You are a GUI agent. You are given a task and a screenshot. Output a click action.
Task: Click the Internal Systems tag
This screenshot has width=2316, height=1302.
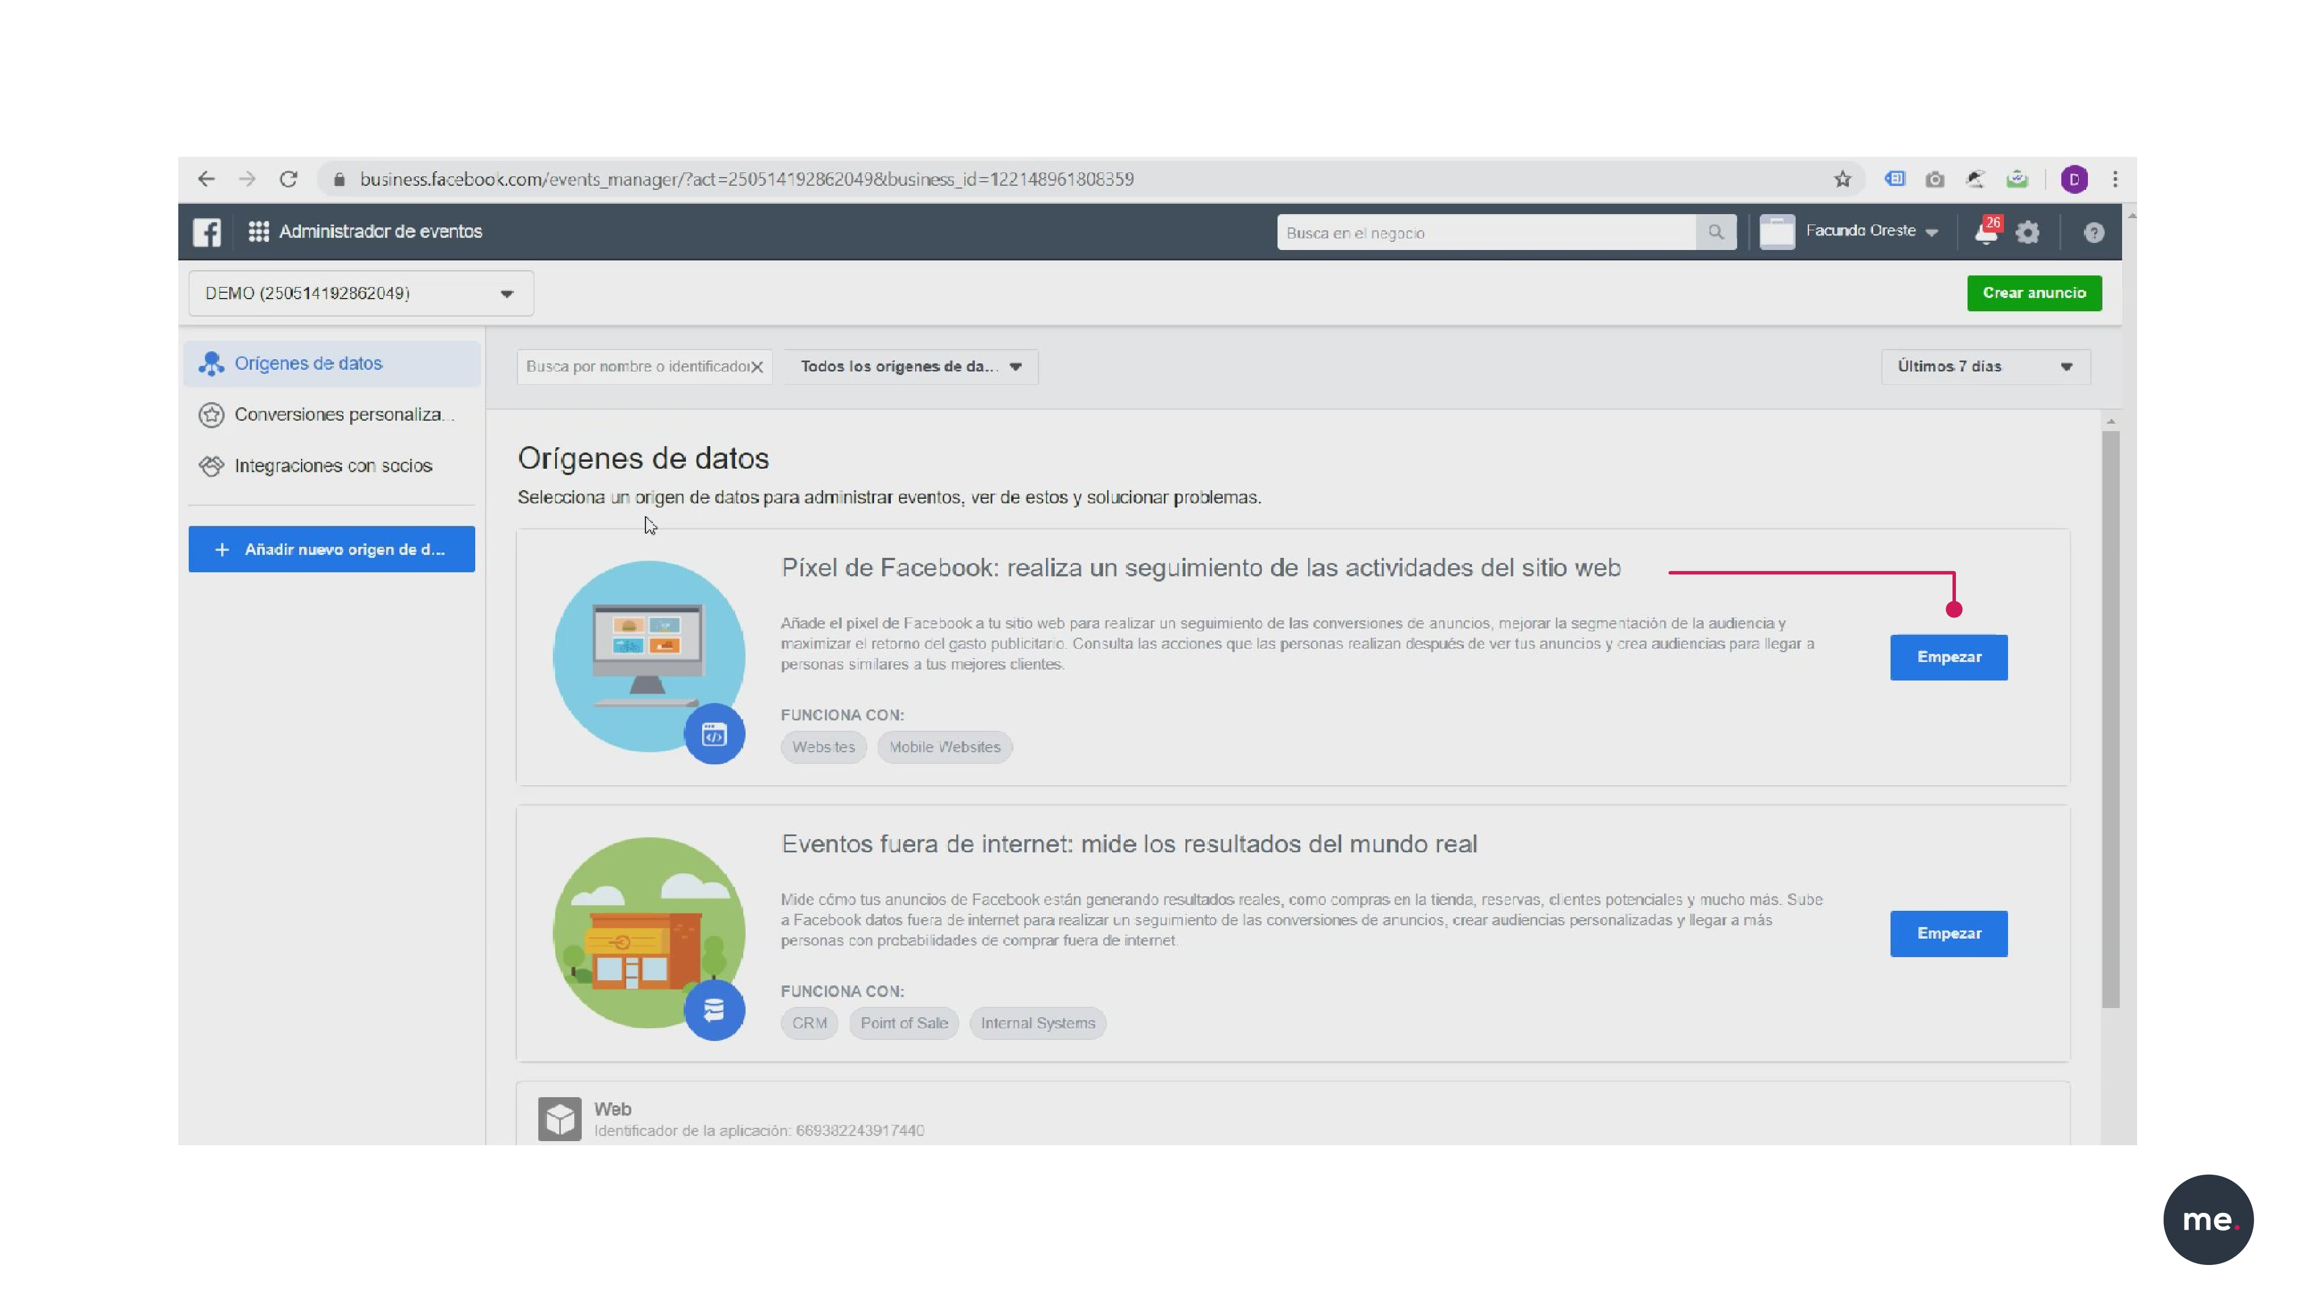point(1037,1023)
